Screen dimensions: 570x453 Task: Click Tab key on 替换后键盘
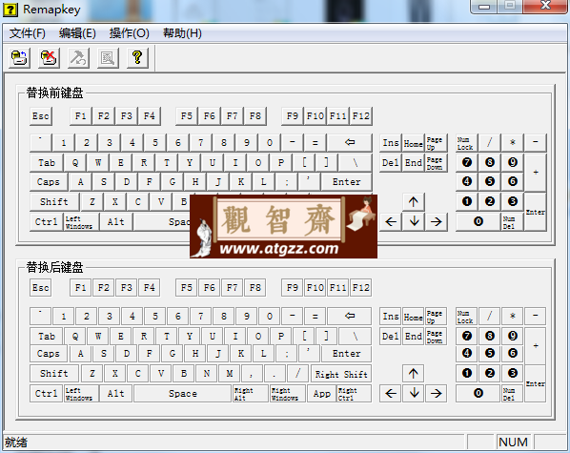(x=47, y=337)
